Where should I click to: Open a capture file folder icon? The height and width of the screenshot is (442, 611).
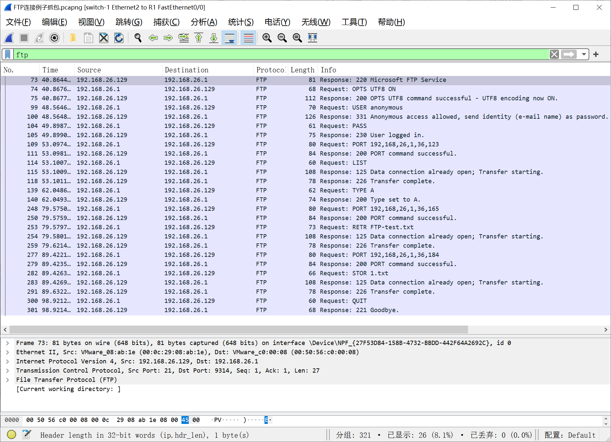(x=73, y=38)
